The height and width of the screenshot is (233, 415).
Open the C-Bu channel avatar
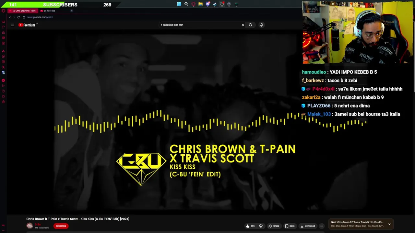(x=30, y=226)
